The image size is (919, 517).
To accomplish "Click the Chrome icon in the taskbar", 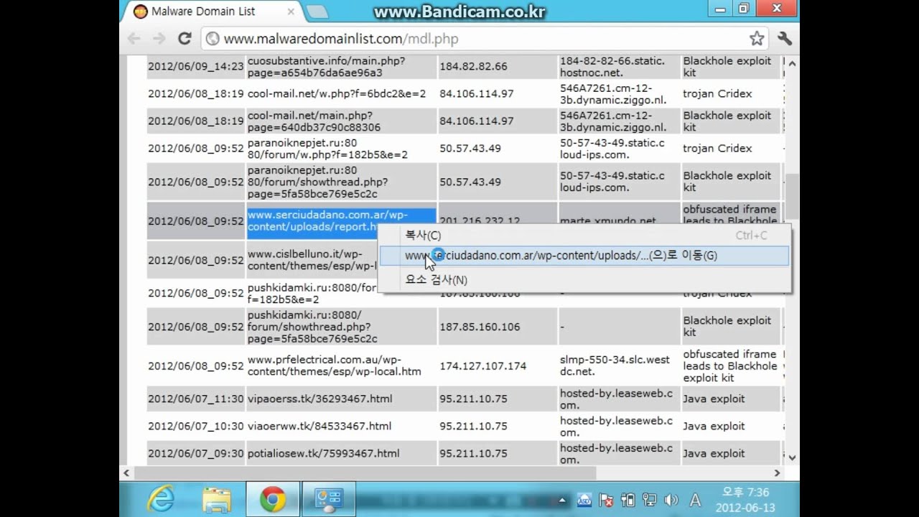I will pyautogui.click(x=273, y=499).
